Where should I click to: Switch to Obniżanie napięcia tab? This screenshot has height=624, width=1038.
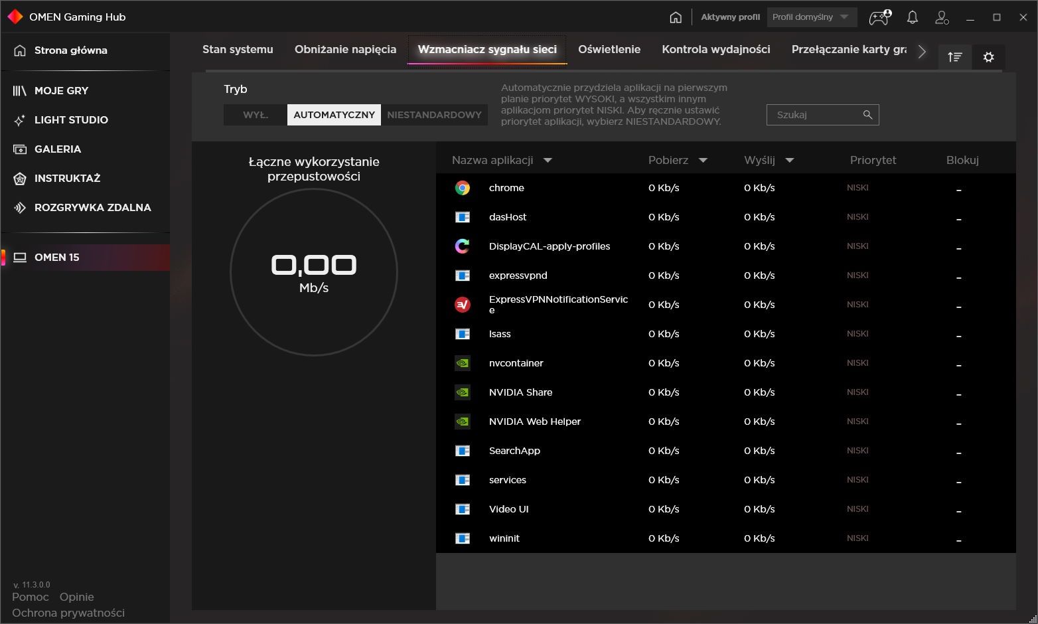(x=345, y=49)
